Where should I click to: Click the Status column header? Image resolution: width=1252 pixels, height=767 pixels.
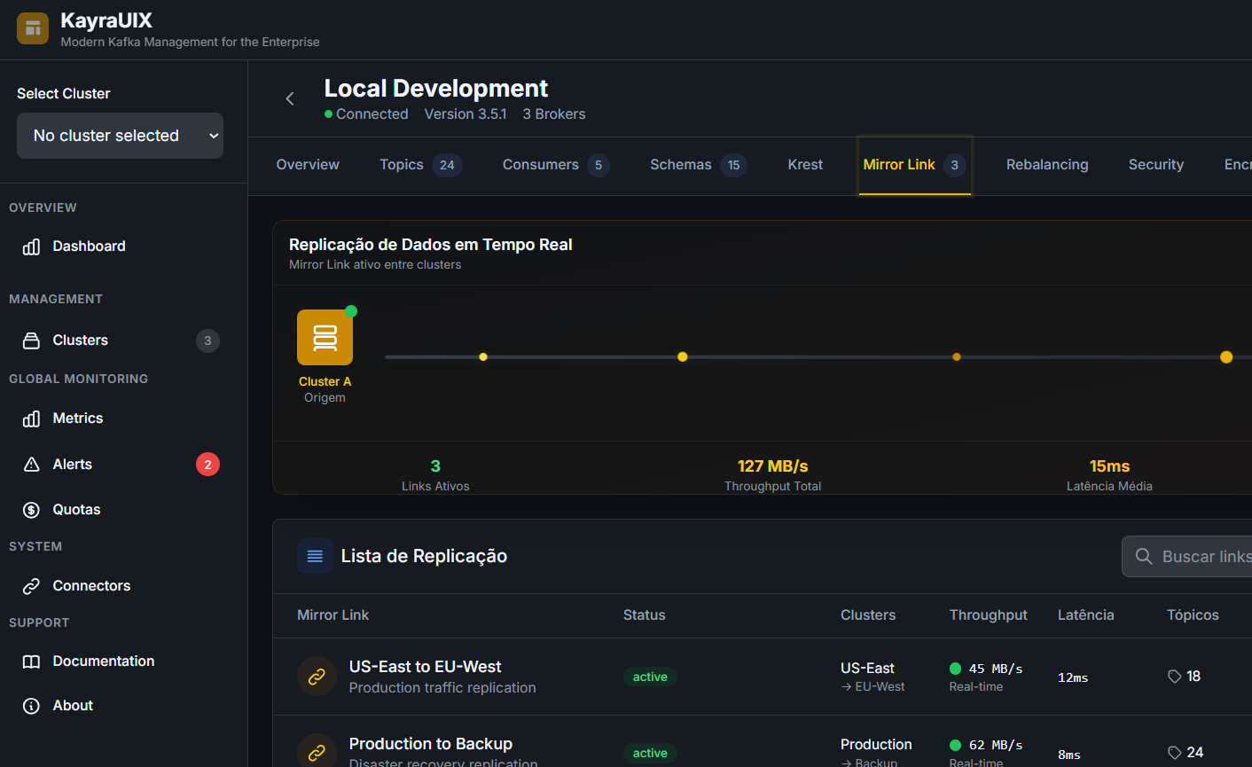pyautogui.click(x=644, y=615)
